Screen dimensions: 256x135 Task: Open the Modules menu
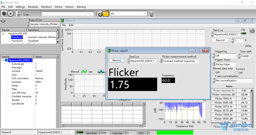[33, 7]
